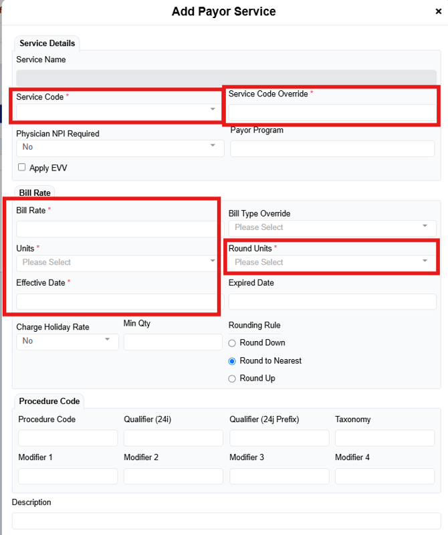
Task: Click the Taxonomy input field
Action: (384, 438)
